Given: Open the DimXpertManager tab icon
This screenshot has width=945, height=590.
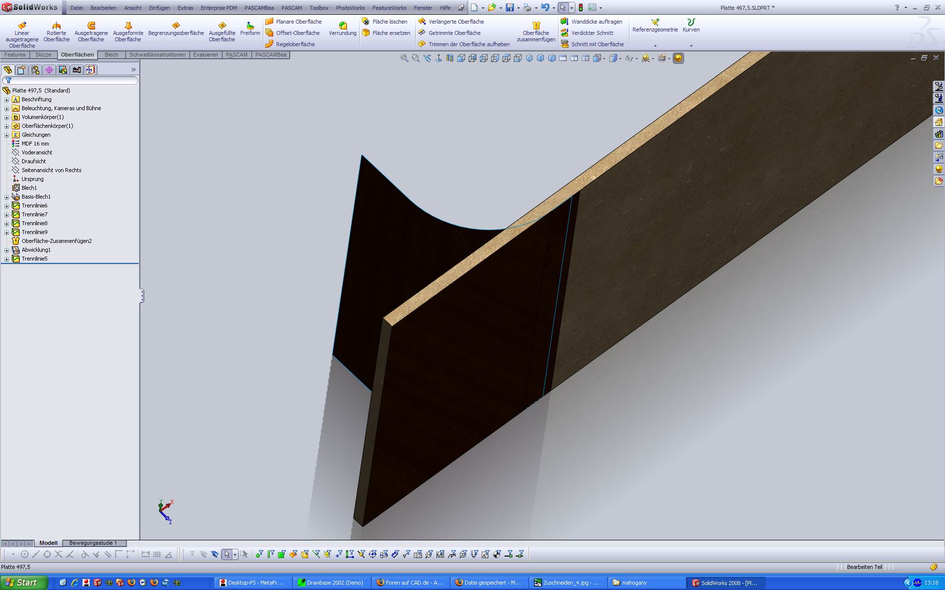Looking at the screenshot, I should [x=49, y=70].
